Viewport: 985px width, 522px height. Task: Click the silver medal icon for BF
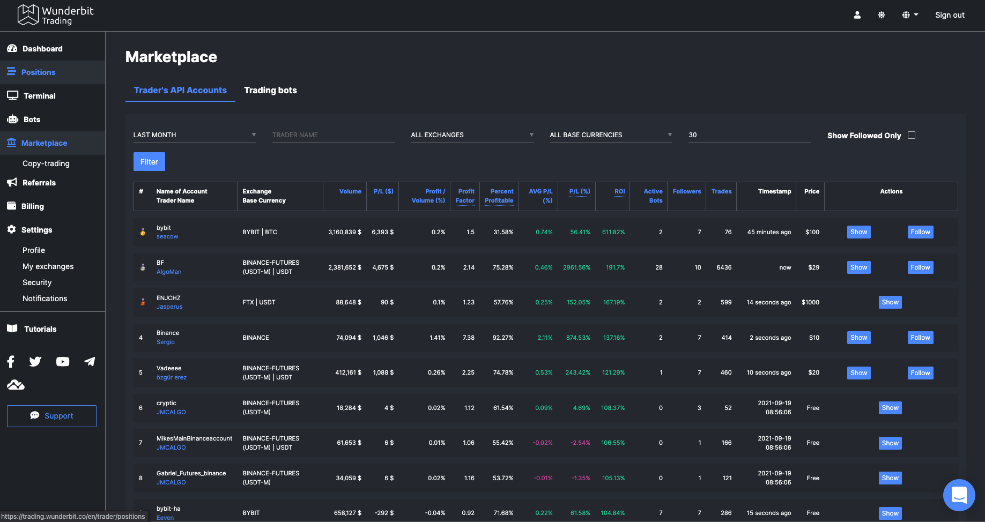(x=143, y=267)
